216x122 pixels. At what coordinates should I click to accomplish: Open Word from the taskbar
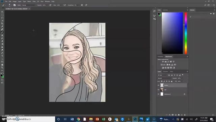[72, 119]
